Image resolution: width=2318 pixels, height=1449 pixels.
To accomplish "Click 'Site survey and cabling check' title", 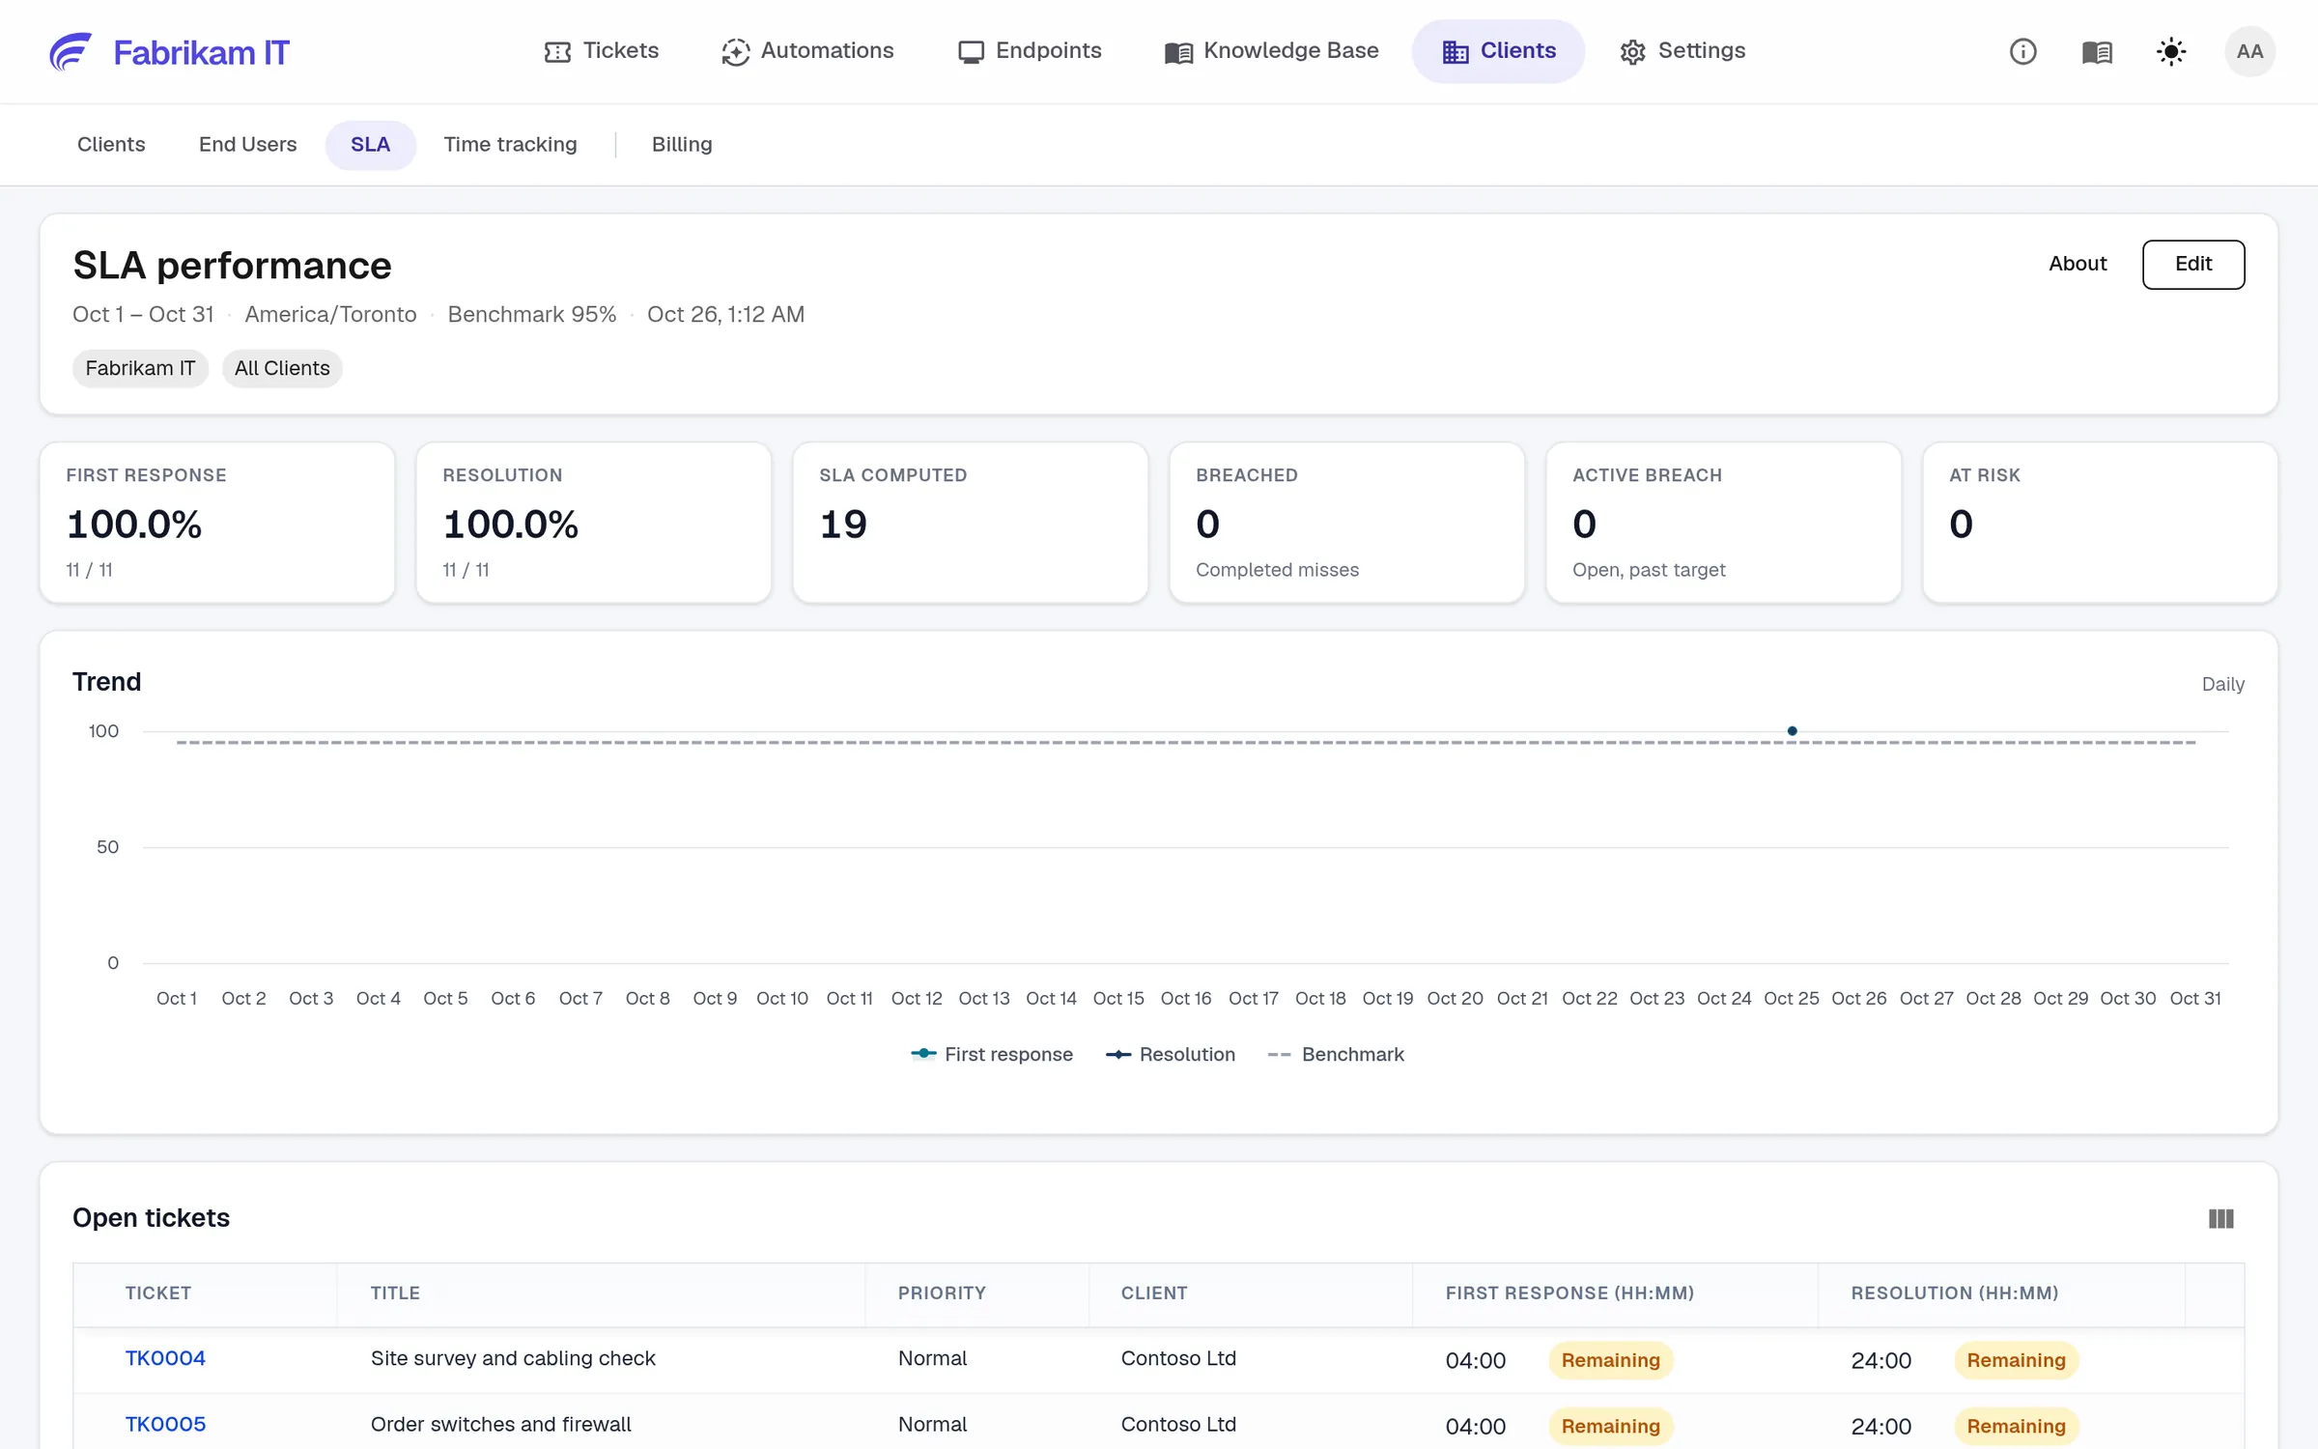I will point(513,1358).
